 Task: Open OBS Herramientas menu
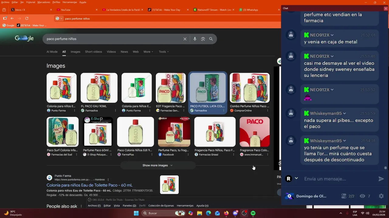pos(185,206)
